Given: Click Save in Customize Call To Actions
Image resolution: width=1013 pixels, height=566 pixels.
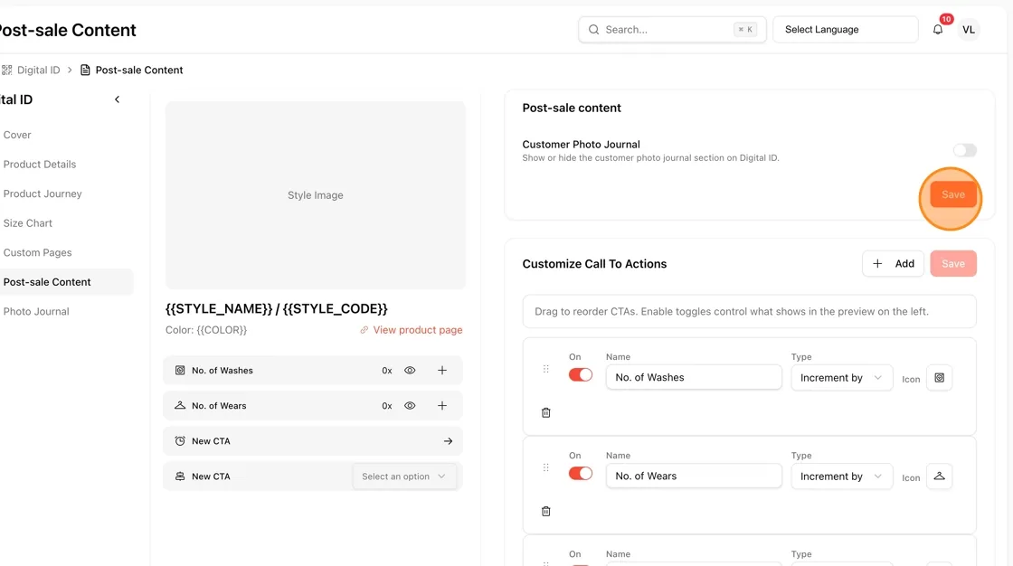Looking at the screenshot, I should click(953, 264).
